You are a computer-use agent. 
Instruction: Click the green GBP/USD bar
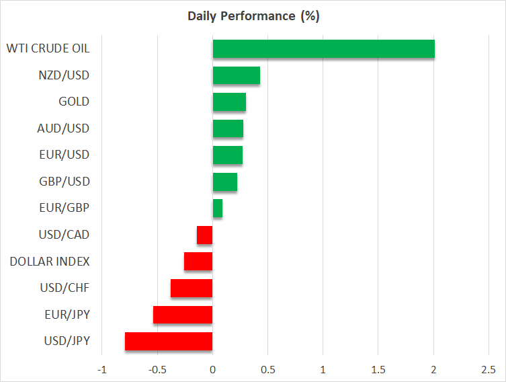tap(224, 182)
